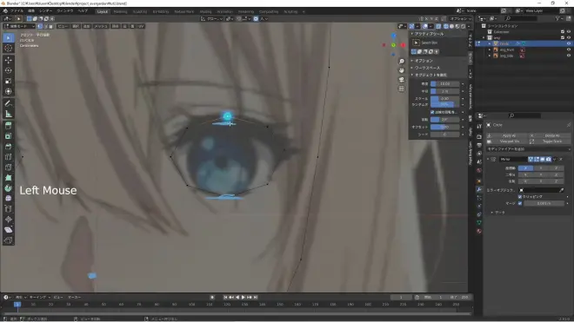Click the viewport zoom magnifier gizmo
The image size is (574, 322).
tap(402, 62)
